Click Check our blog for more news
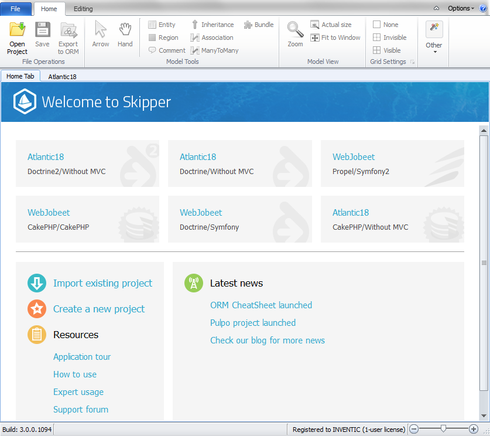The image size is (490, 436). tap(268, 340)
